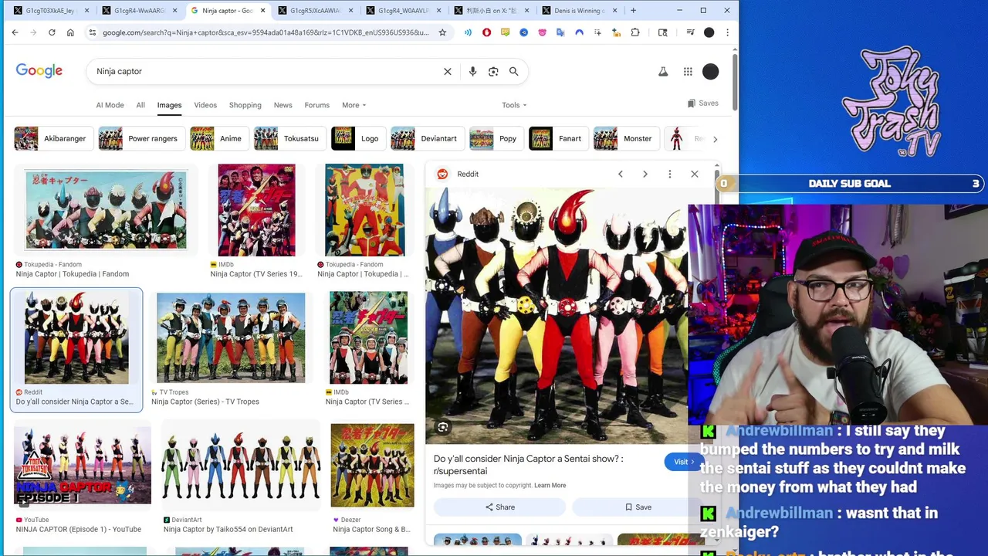Open the large previewed Ninja Captor image

557,315
